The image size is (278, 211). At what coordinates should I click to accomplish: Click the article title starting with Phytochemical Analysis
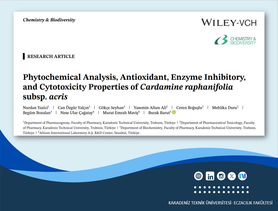(134, 87)
